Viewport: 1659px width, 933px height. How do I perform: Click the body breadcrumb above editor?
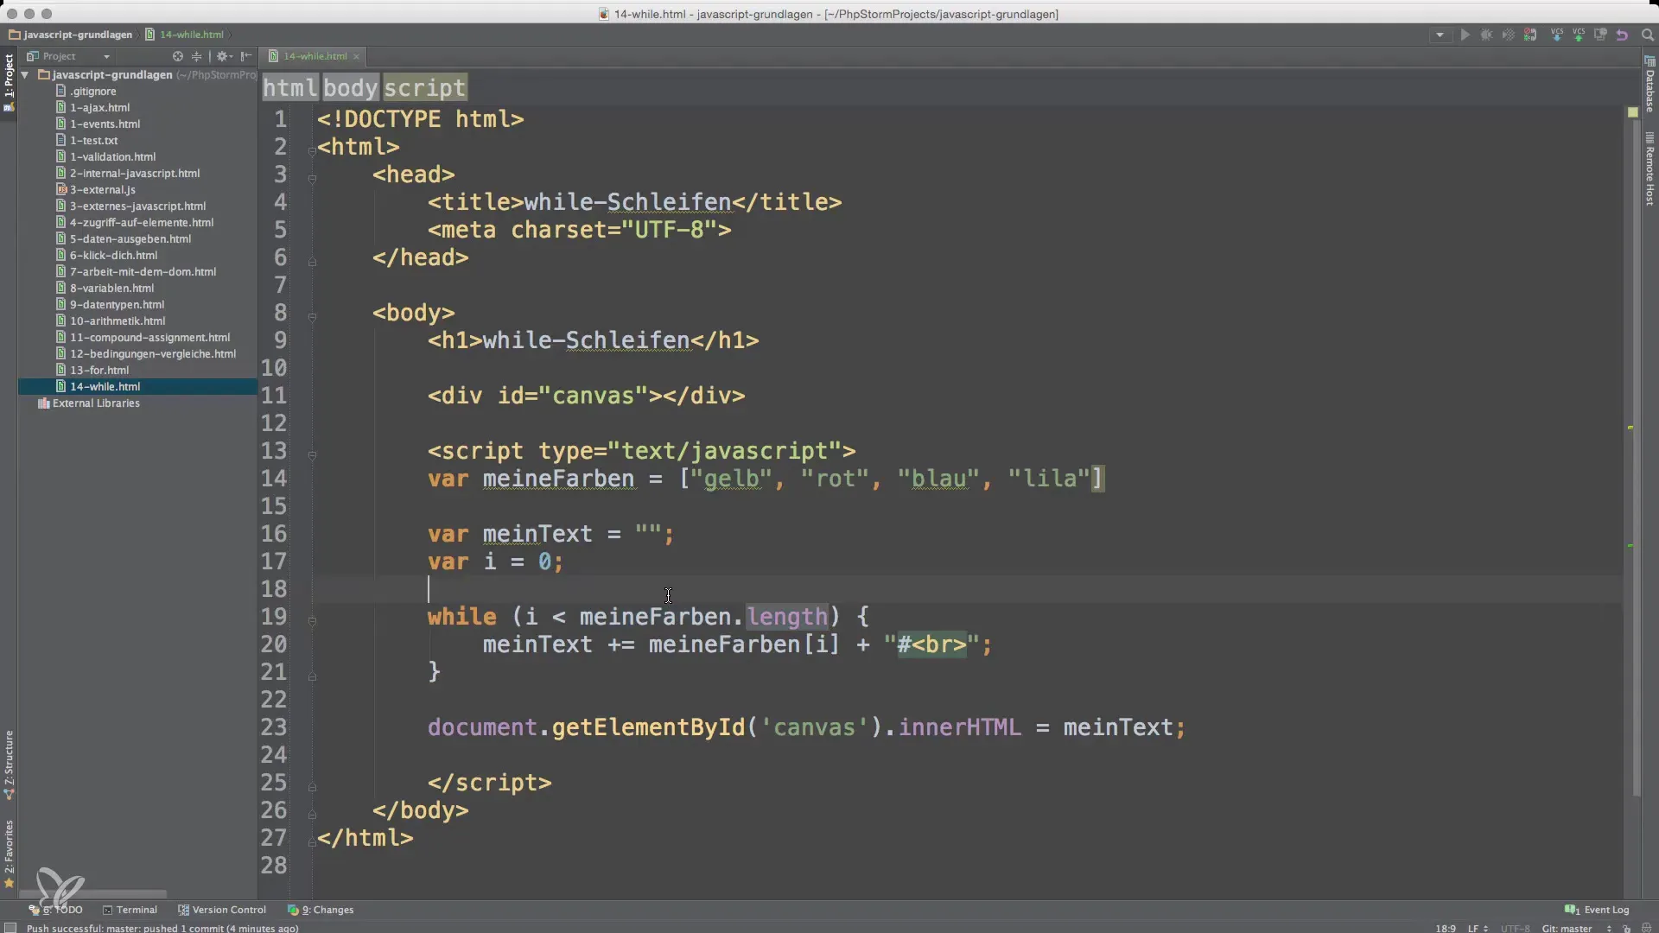tap(351, 87)
